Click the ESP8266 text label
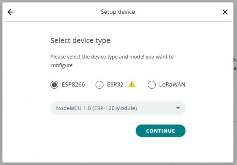 pos(73,84)
